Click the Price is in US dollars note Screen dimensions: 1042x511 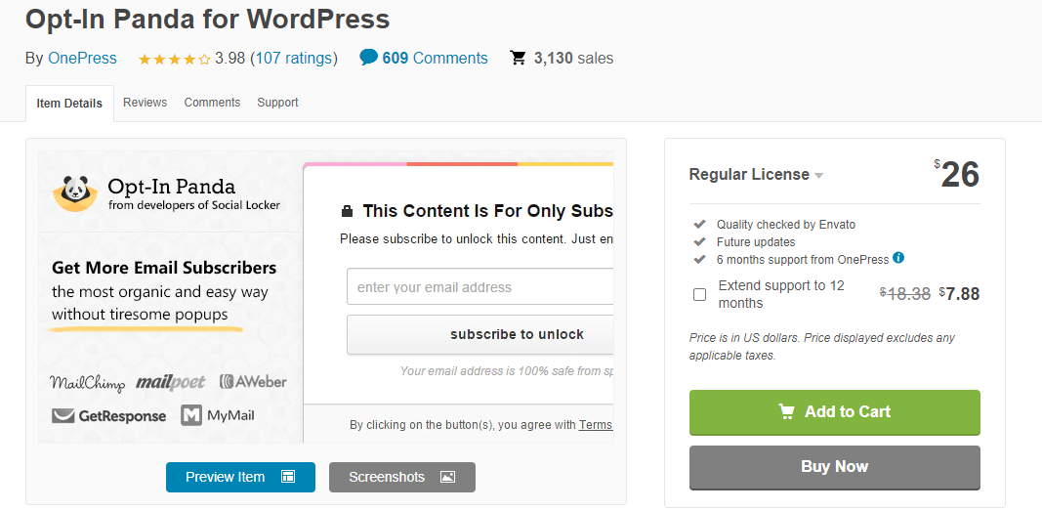click(822, 347)
